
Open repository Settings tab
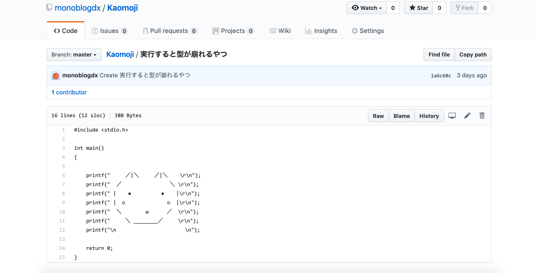point(368,31)
